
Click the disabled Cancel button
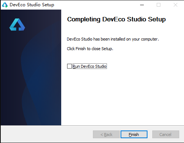[166, 135]
